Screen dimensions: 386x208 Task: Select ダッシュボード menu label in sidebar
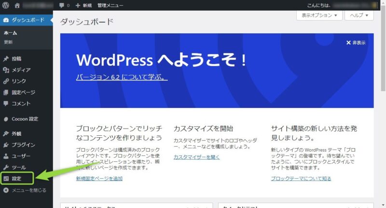pyautogui.click(x=28, y=20)
